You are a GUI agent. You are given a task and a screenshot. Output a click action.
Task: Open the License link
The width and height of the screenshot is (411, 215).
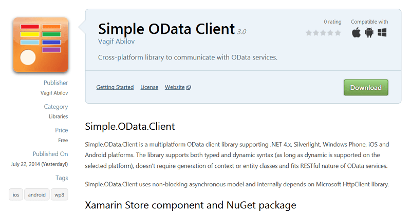point(150,87)
